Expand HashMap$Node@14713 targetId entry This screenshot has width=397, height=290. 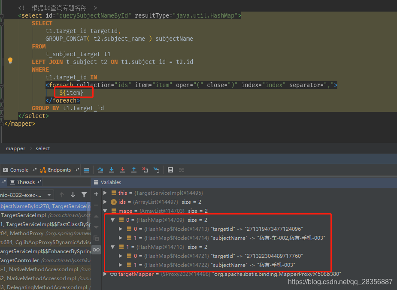tap(121, 229)
